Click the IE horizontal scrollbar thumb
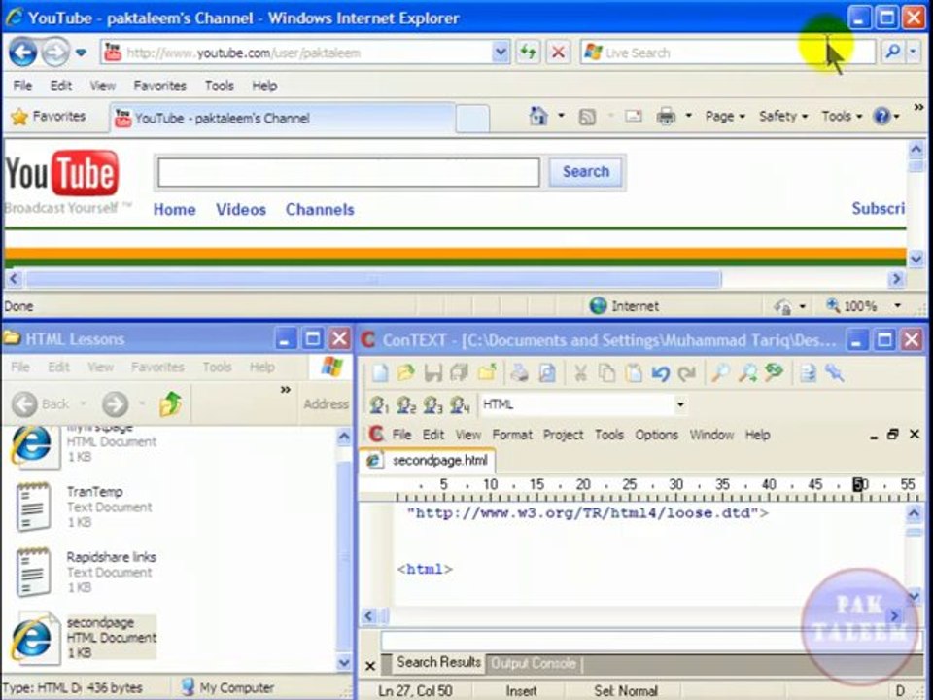 [373, 279]
